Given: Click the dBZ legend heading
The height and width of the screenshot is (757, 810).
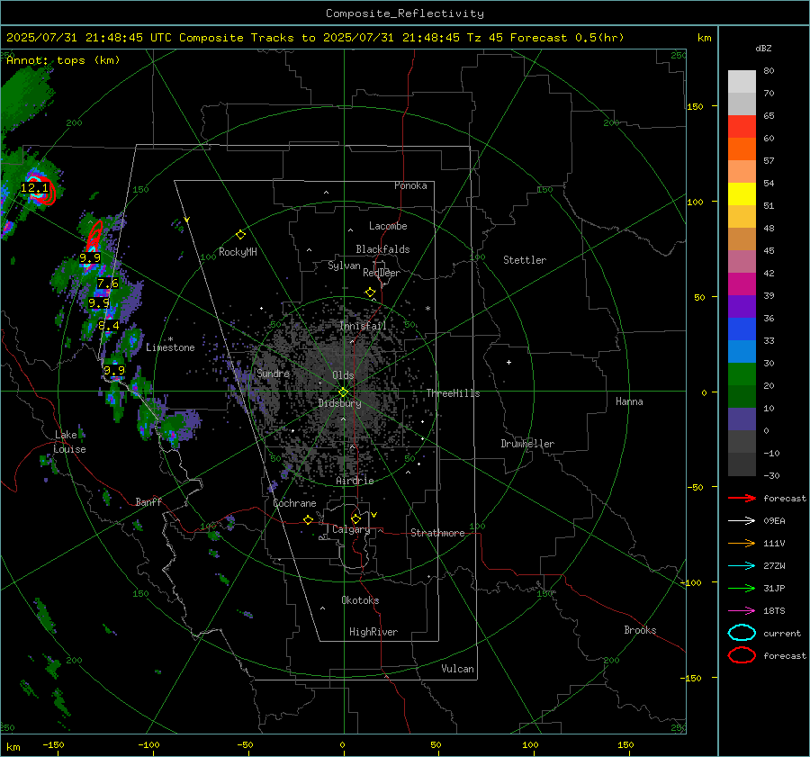Looking at the screenshot, I should tap(763, 49).
